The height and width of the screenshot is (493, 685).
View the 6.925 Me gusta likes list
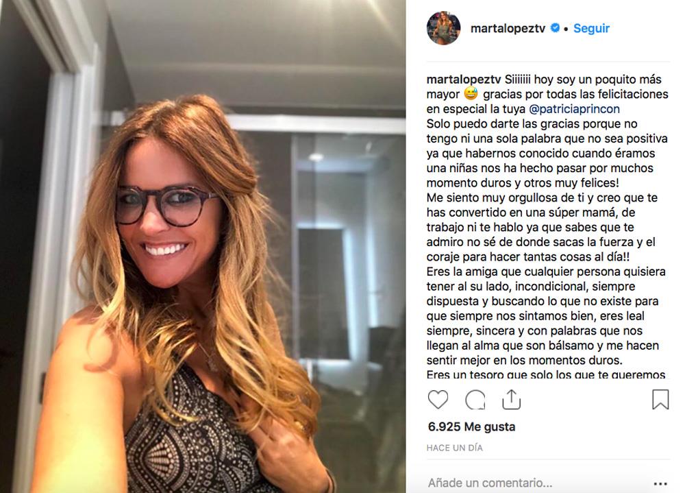(471, 426)
